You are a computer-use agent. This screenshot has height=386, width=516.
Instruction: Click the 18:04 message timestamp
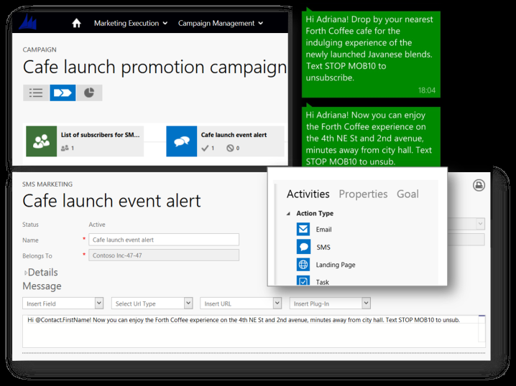426,90
